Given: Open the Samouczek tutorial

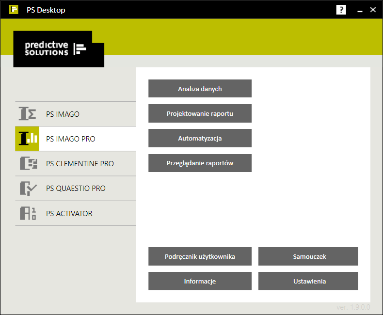Looking at the screenshot, I should [308, 256].
